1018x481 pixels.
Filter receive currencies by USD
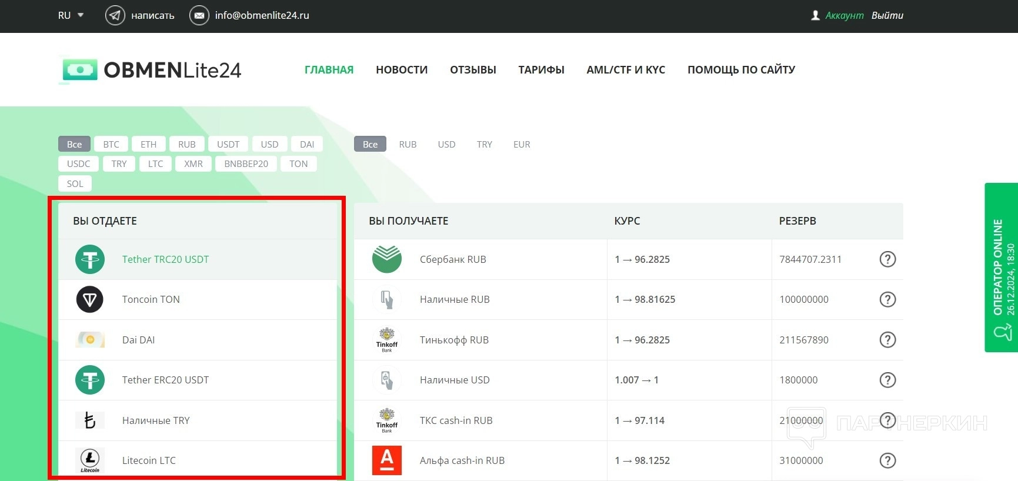[446, 144]
